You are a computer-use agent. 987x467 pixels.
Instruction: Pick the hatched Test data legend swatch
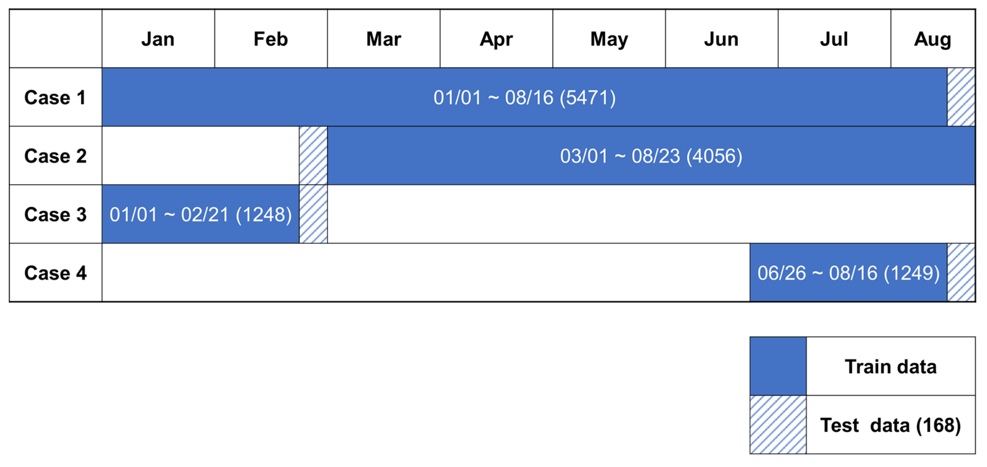(778, 425)
